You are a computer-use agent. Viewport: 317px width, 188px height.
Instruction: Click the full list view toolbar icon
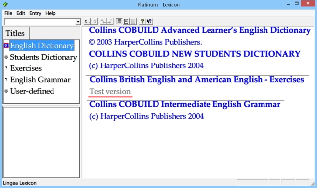(119, 21)
